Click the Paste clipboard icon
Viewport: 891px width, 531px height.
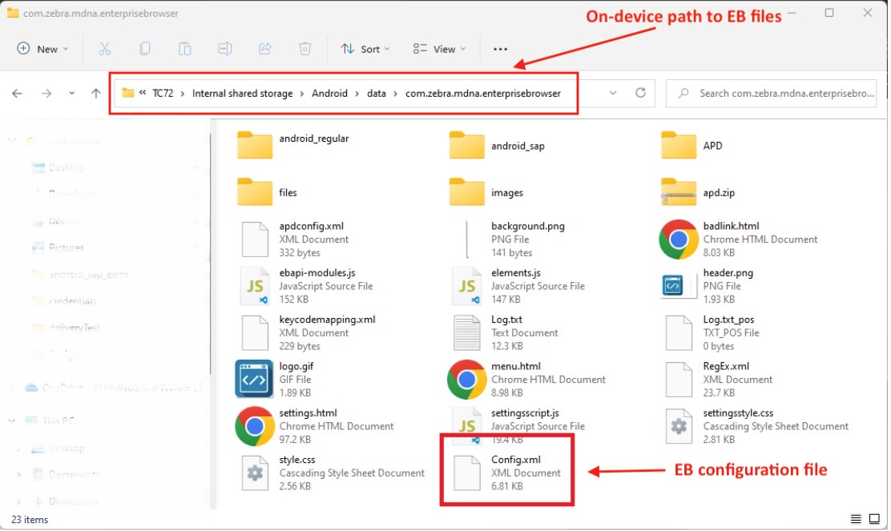coord(185,49)
